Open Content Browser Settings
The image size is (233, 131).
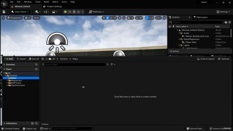pyautogui.click(x=224, y=59)
